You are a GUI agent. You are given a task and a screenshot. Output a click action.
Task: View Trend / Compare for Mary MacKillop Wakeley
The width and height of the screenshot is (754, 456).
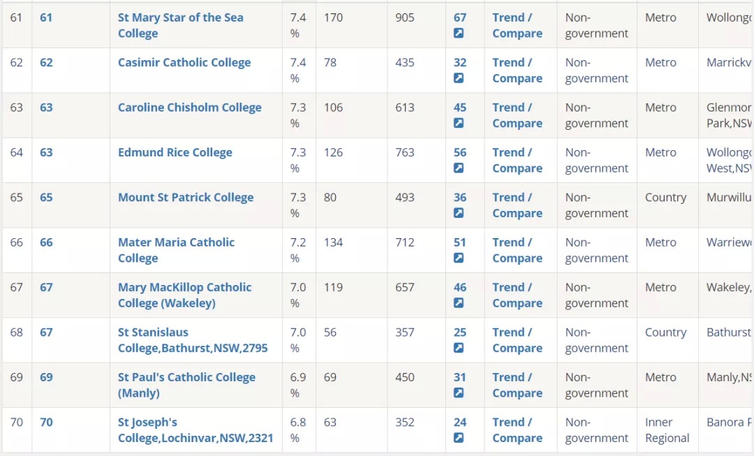pyautogui.click(x=517, y=295)
